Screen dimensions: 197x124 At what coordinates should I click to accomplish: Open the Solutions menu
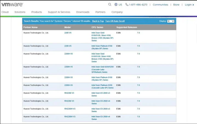click(x=20, y=12)
